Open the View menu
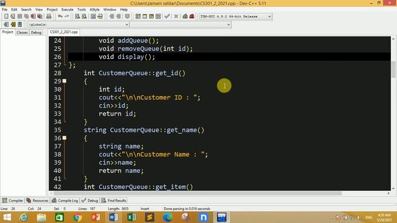This screenshot has height=223, width=397. pyautogui.click(x=39, y=10)
